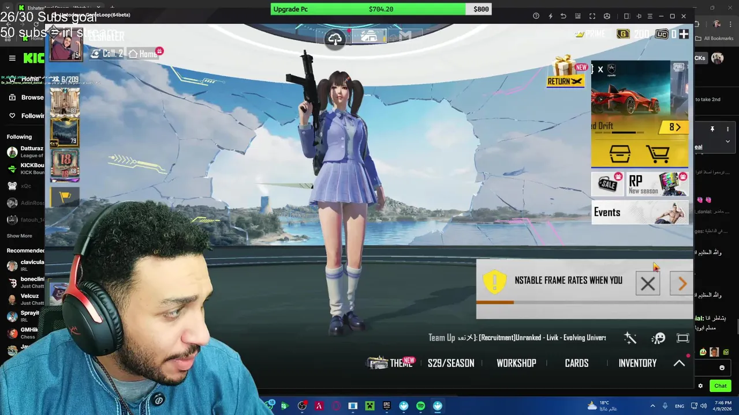Click Show More in Following list

tap(19, 236)
